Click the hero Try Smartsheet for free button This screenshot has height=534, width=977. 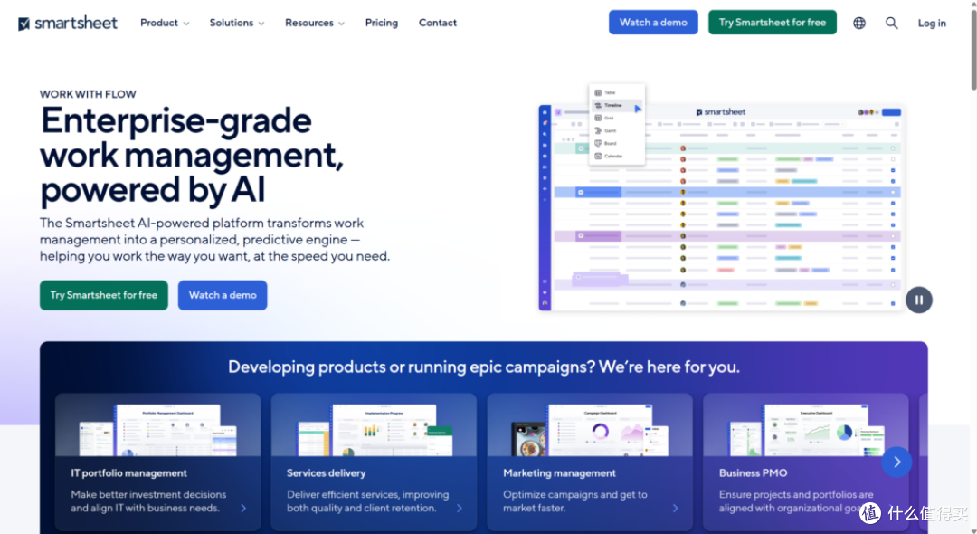click(104, 295)
